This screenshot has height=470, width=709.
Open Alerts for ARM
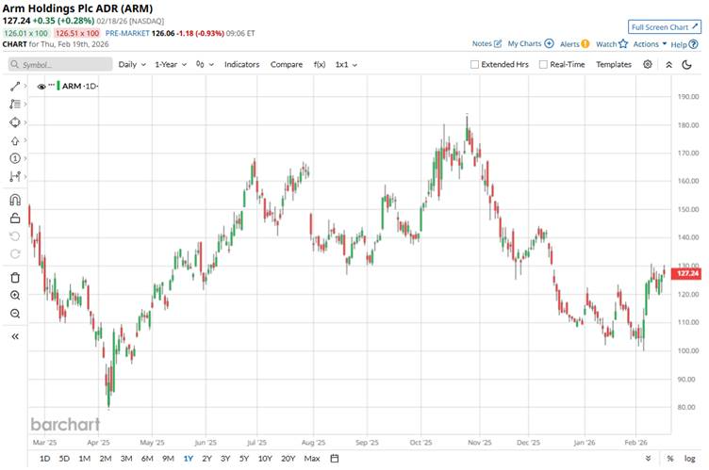pos(574,44)
